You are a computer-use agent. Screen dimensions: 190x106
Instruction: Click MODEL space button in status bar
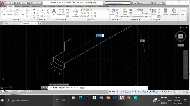click(x=112, y=92)
